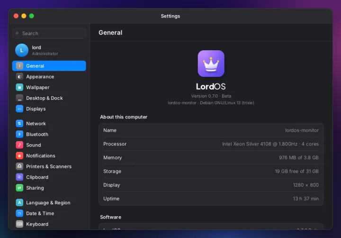Click the lord user avatar
Screen dimensions: 341x238
click(x=22, y=50)
